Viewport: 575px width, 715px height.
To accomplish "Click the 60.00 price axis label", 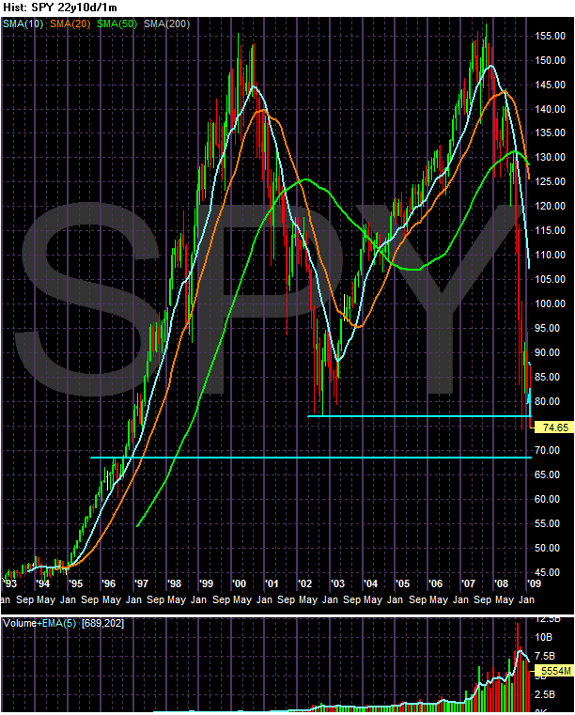I will [x=547, y=499].
